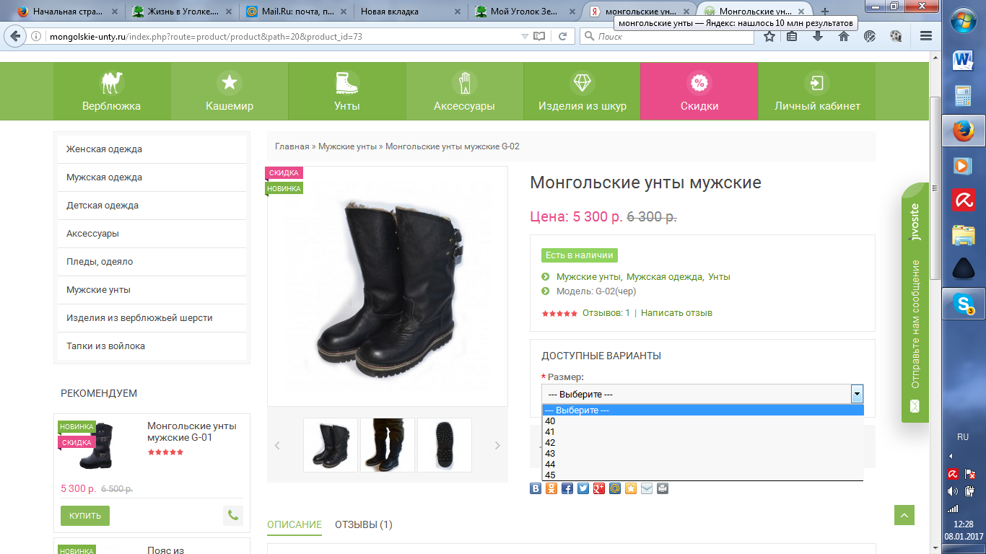This screenshot has height=554, width=986.
Task: Share the product on Twitter
Action: point(583,488)
